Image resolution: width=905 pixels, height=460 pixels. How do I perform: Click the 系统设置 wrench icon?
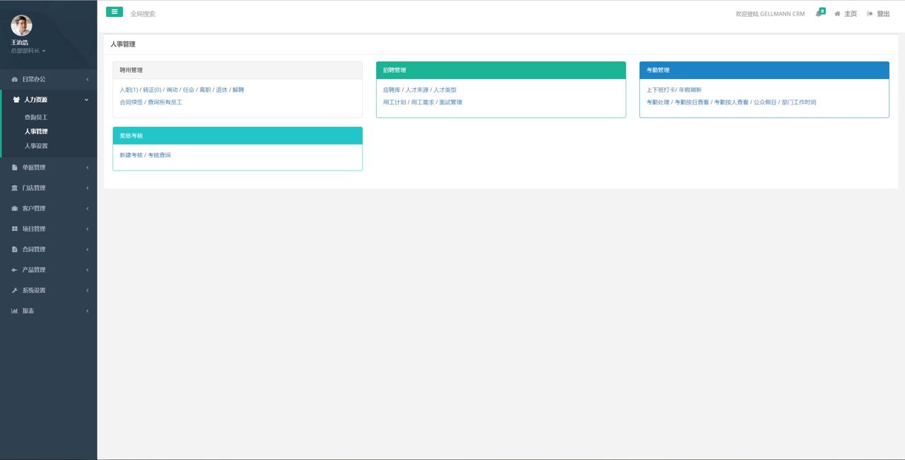point(14,291)
